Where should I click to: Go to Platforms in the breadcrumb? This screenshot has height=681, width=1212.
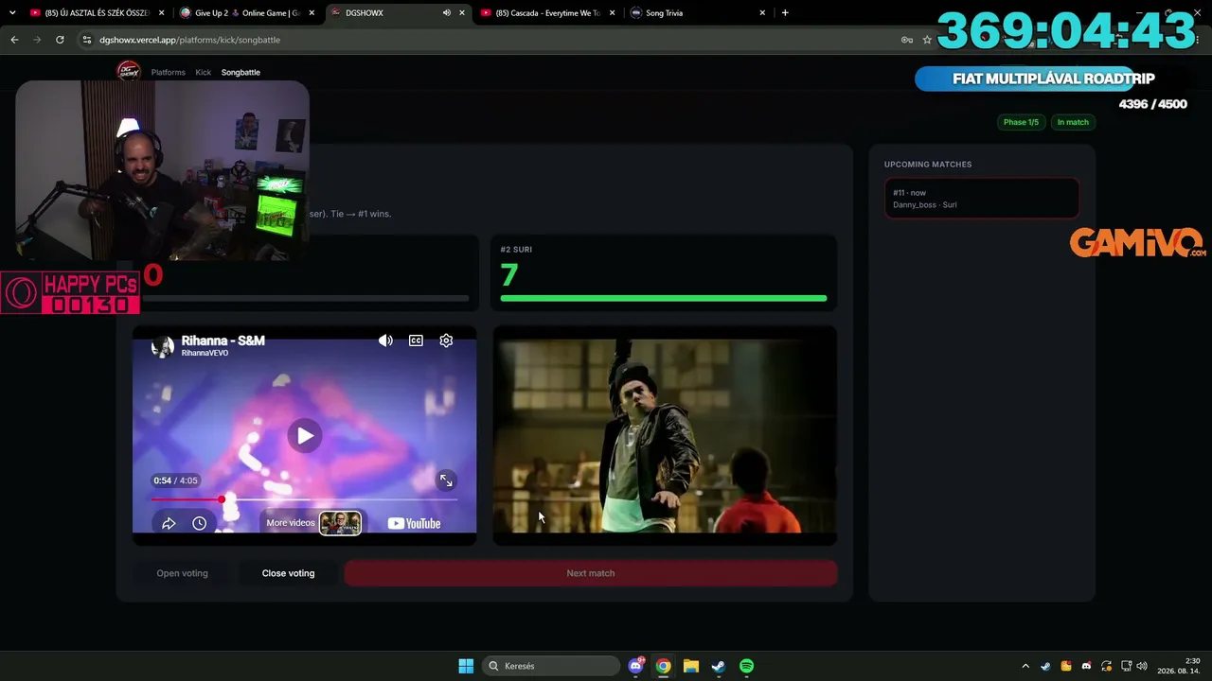click(x=169, y=72)
